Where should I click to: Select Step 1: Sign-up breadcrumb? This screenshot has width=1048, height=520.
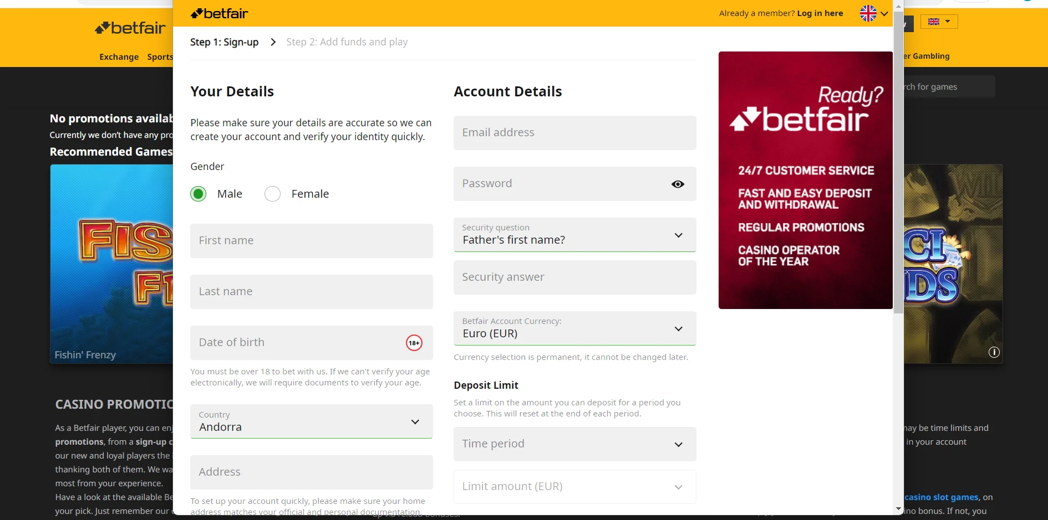coord(224,42)
